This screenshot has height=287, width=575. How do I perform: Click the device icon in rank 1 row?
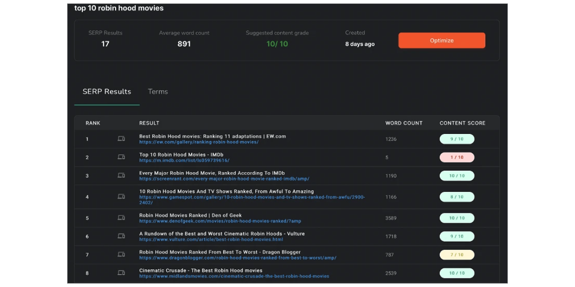pyautogui.click(x=121, y=139)
